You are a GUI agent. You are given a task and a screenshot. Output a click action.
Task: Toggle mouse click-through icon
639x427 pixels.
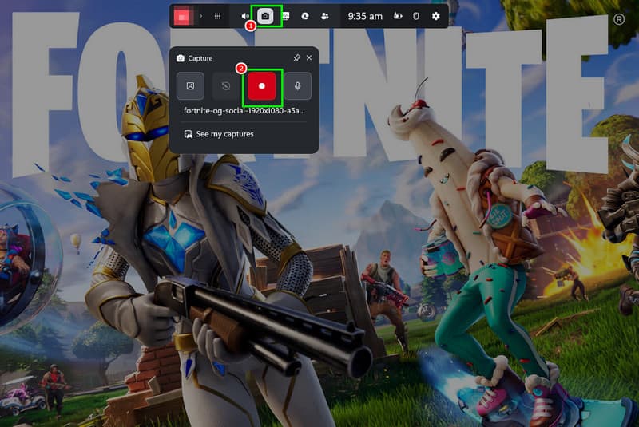point(415,16)
